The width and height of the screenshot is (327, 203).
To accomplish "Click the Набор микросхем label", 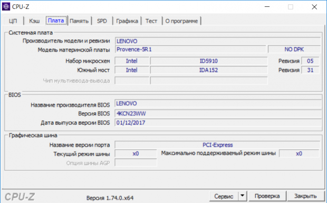I will click(x=88, y=61).
